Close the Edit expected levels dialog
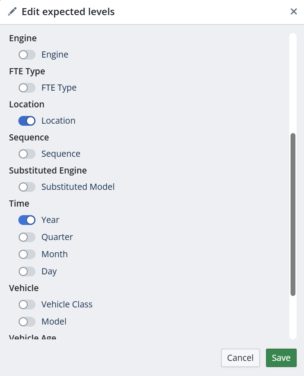The width and height of the screenshot is (304, 376). 293,11
